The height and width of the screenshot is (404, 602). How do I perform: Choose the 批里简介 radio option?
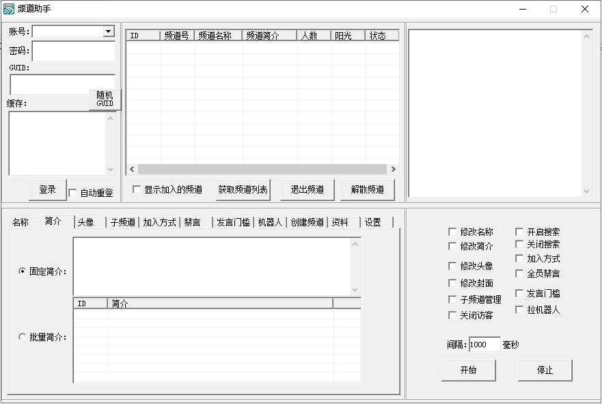23,337
